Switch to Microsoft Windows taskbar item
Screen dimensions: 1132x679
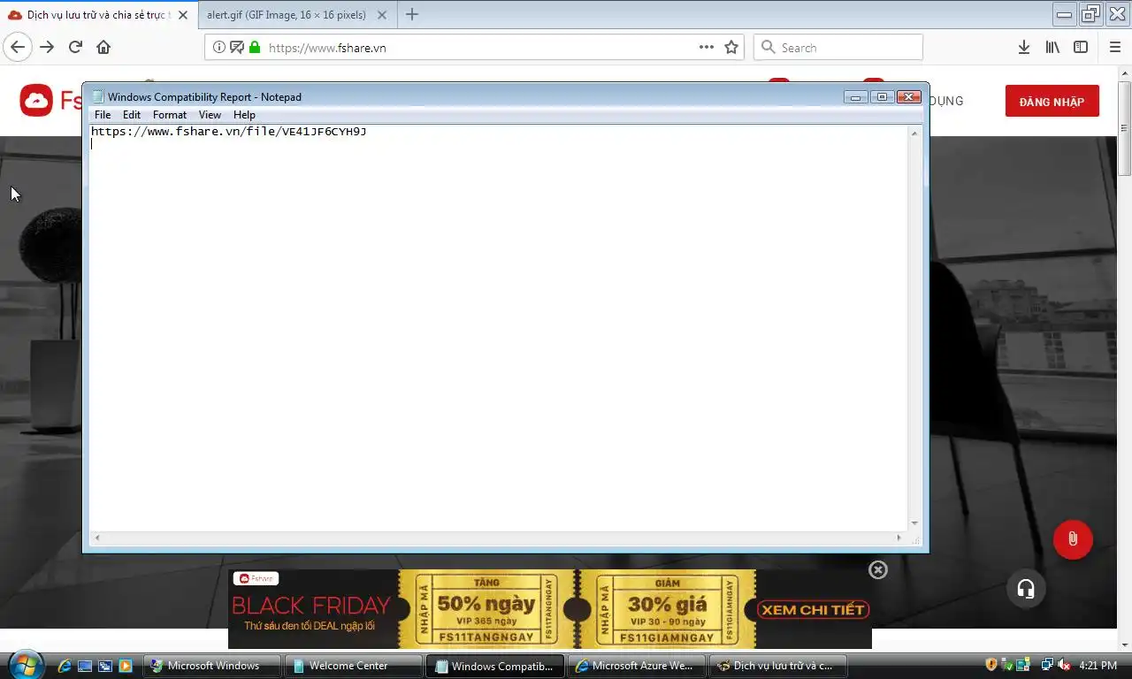point(211,666)
